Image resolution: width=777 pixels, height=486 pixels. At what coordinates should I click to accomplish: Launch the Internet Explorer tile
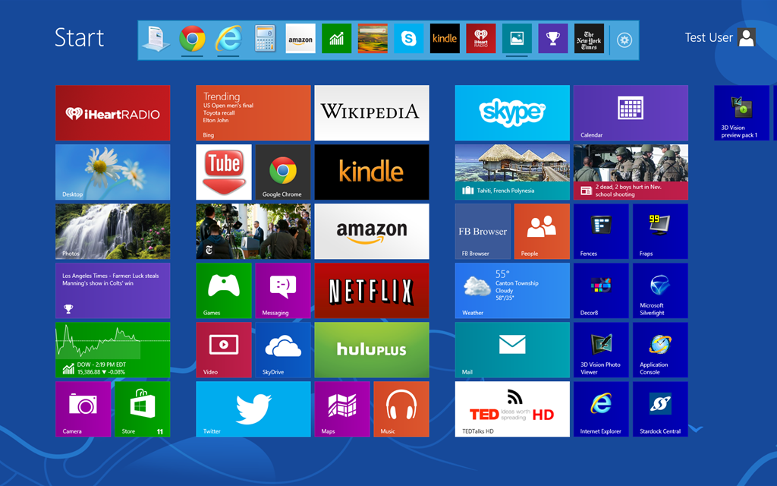[601, 409]
